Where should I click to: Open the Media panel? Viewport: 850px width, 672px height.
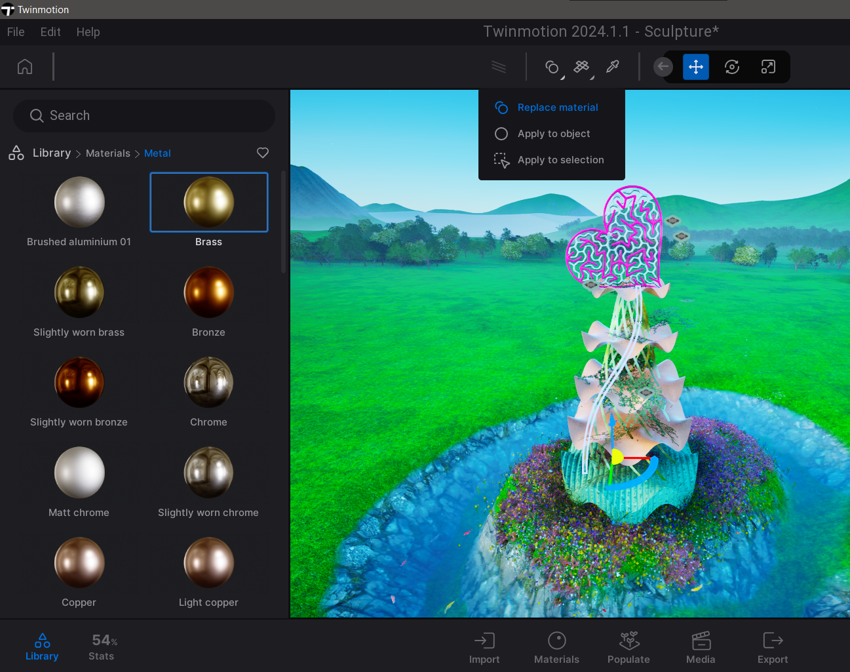point(701,648)
